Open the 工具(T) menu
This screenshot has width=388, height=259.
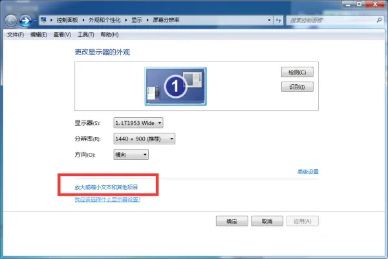[85, 35]
